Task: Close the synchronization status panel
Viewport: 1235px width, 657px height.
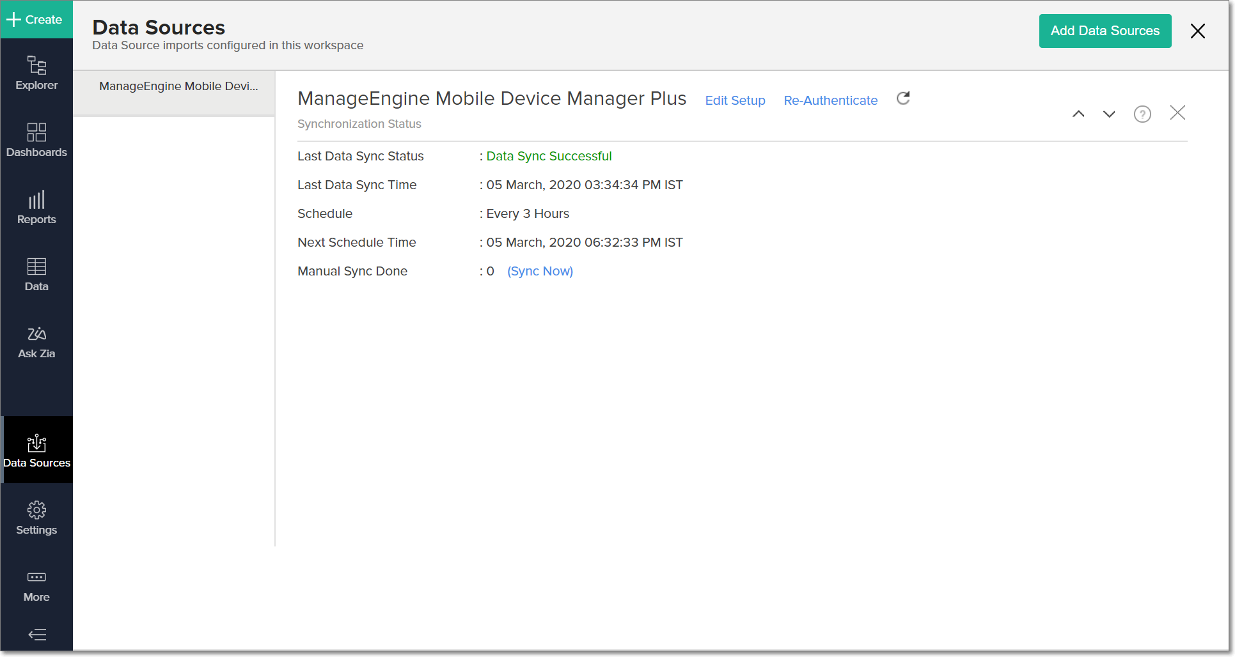Action: [1177, 113]
